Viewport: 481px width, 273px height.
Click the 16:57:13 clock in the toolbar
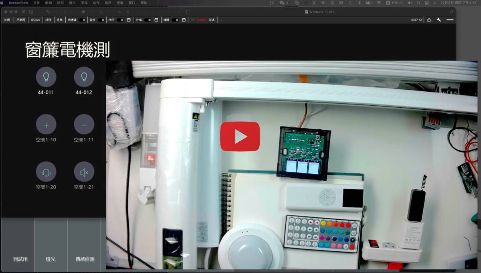click(x=416, y=20)
